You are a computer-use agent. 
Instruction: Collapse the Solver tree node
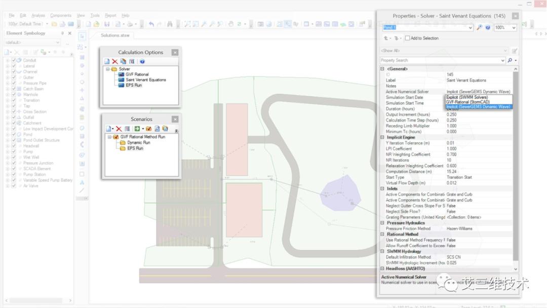(x=108, y=69)
